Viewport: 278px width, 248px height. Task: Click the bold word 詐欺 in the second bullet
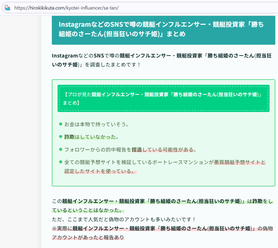tap(69, 137)
